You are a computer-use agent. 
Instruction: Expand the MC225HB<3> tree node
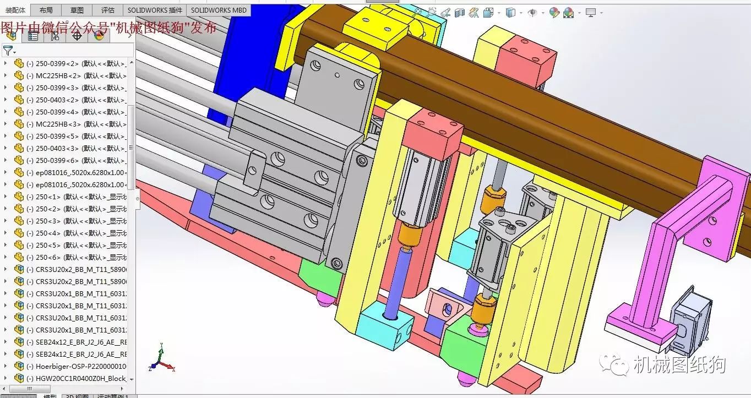point(6,124)
